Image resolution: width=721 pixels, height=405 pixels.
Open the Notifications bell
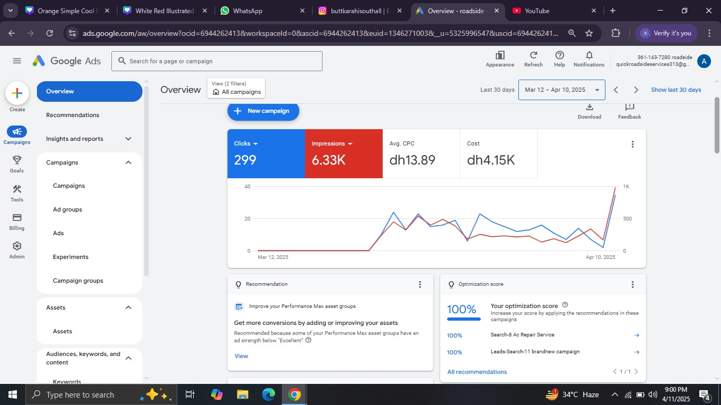(x=589, y=55)
